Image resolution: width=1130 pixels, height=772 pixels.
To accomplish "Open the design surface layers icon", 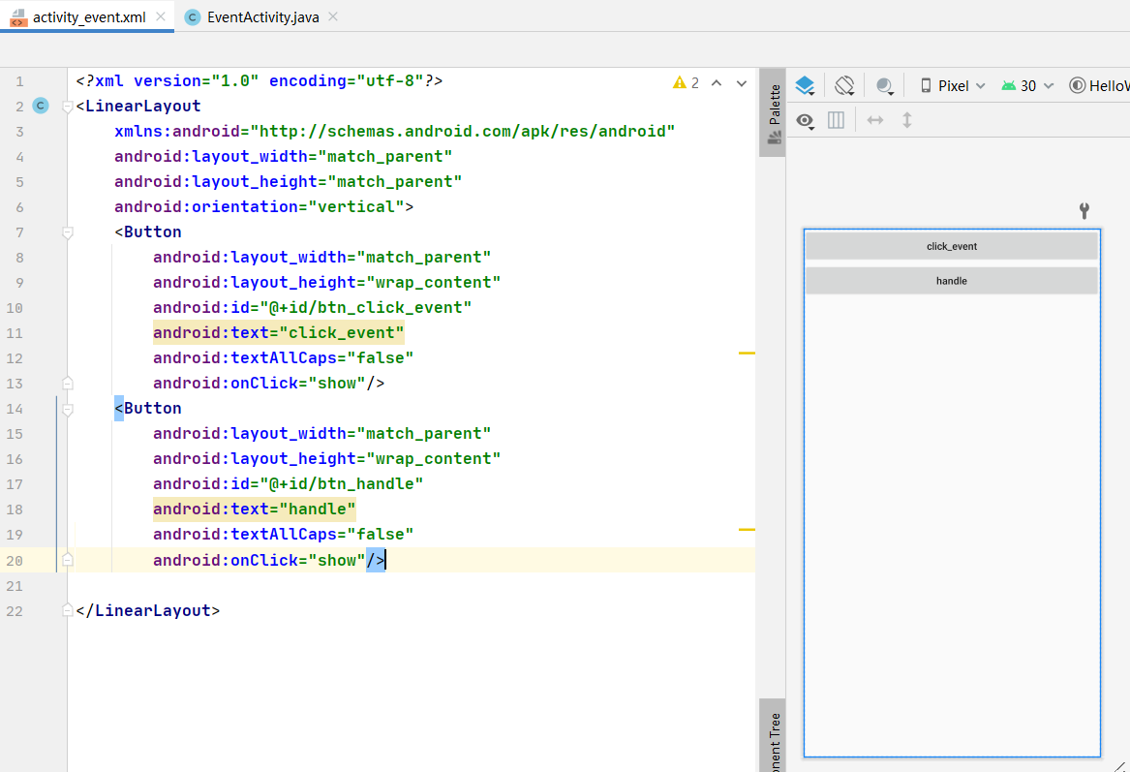I will click(x=805, y=86).
